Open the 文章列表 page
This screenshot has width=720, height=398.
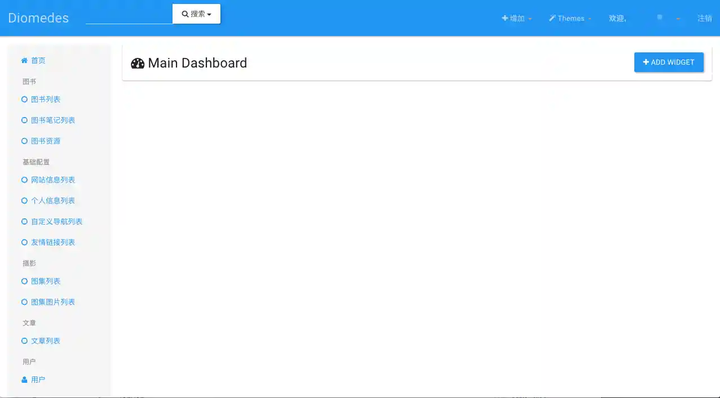pyautogui.click(x=46, y=341)
